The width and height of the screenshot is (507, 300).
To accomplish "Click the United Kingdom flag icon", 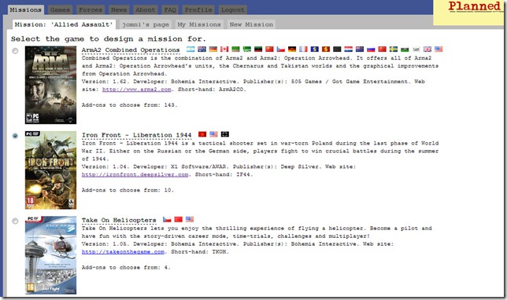I will [x=427, y=49].
